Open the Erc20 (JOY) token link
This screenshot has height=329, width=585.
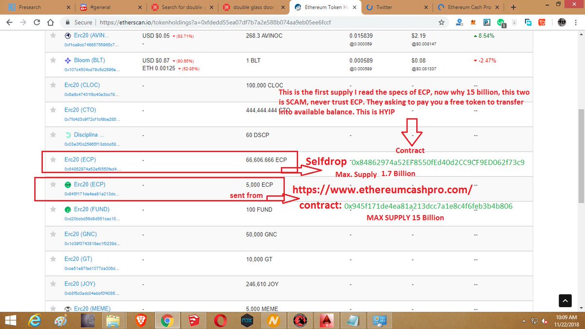pyautogui.click(x=80, y=284)
